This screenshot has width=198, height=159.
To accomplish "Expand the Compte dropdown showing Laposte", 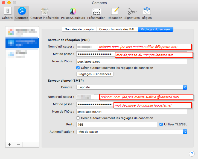I will pyautogui.click(x=132, y=87).
